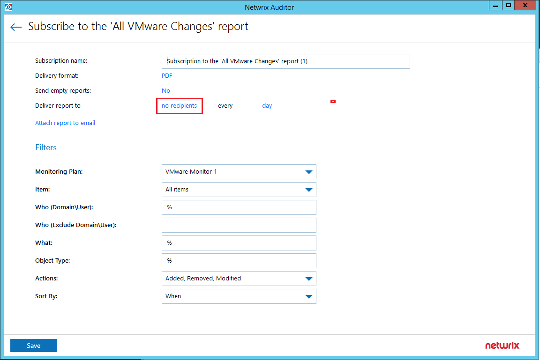Screen dimensions: 540x360
Task: Click the 'Delivery format:' label
Action: coord(57,76)
